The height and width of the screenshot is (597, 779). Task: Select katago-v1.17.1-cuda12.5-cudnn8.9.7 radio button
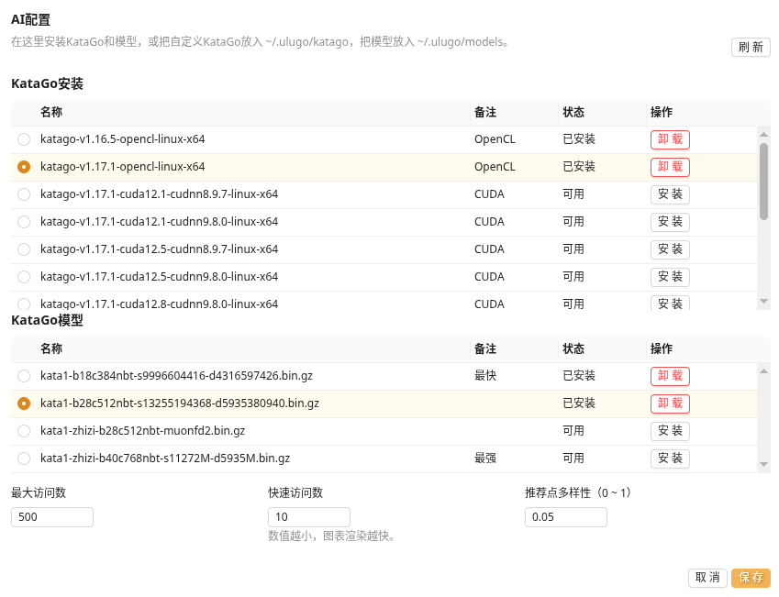pyautogui.click(x=23, y=249)
